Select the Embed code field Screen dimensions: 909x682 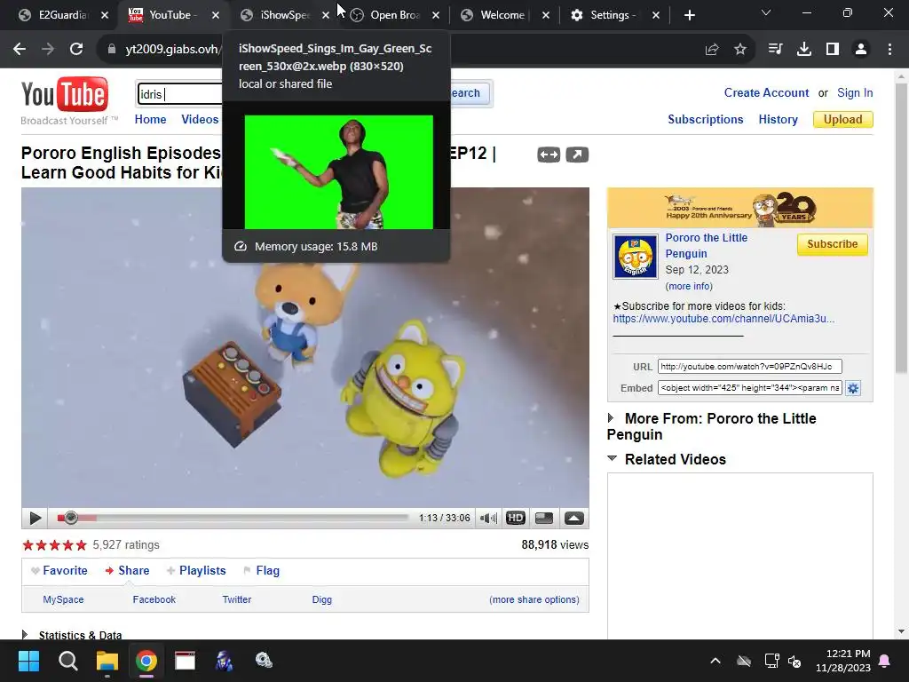(749, 388)
